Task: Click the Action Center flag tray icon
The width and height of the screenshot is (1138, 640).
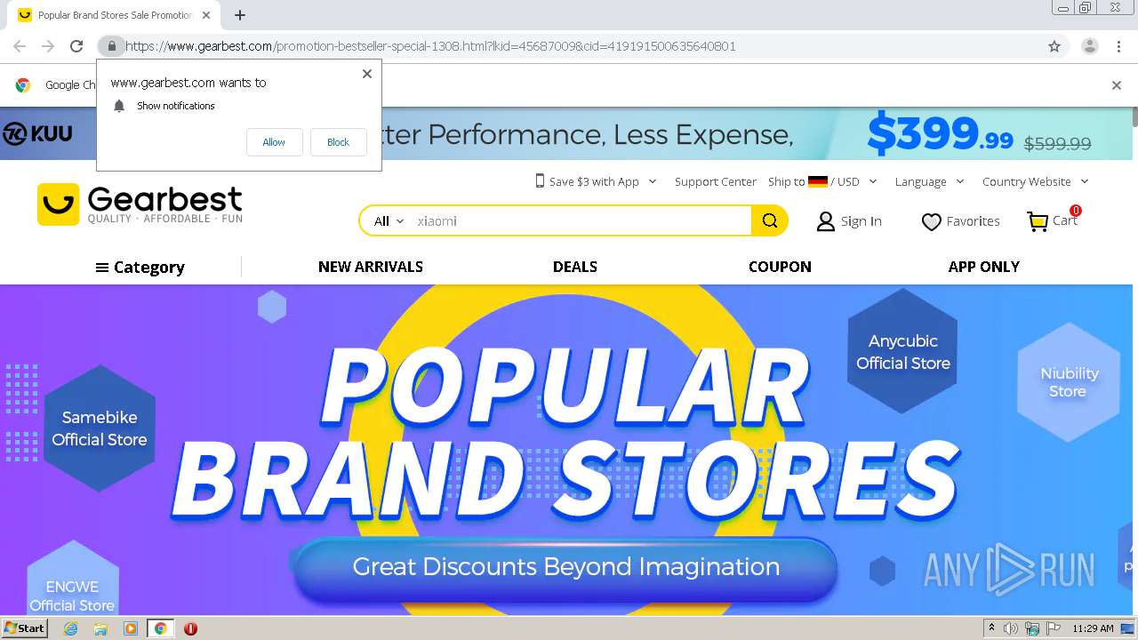Action: [1054, 628]
